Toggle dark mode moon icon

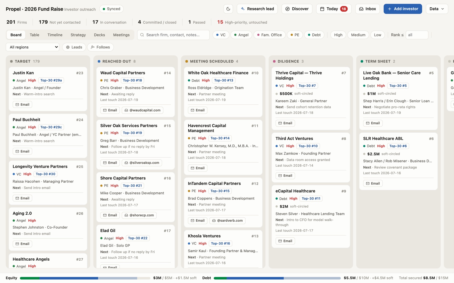228,9
